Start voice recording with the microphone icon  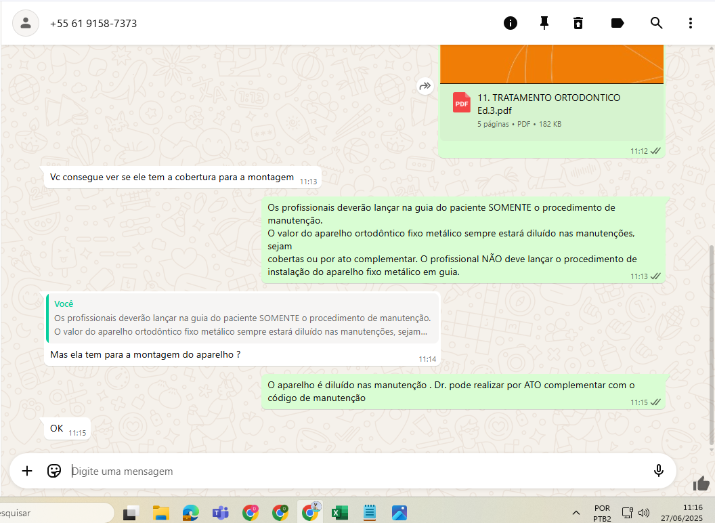pyautogui.click(x=658, y=471)
